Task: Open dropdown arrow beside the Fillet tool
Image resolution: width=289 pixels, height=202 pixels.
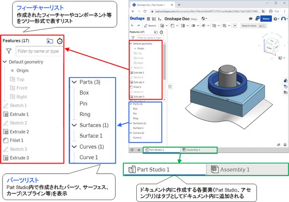Action: [x=177, y=25]
